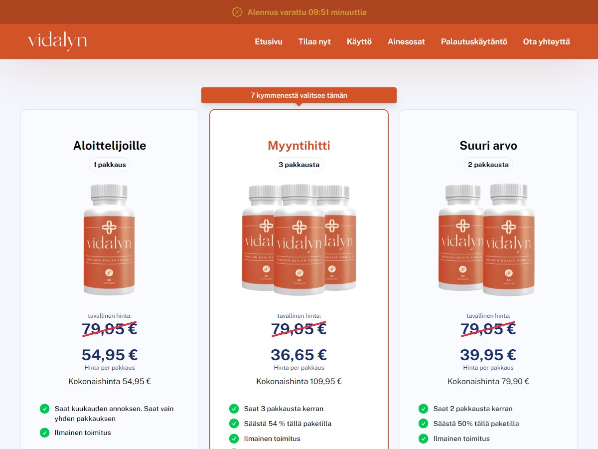Click the struck-through 79,95 € in Aloittelijoille

tap(110, 329)
